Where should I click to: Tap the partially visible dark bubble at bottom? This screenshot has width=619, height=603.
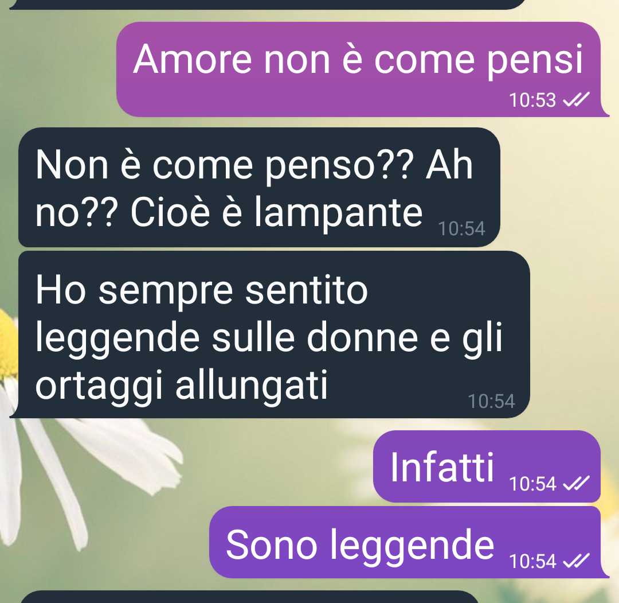tap(249, 597)
